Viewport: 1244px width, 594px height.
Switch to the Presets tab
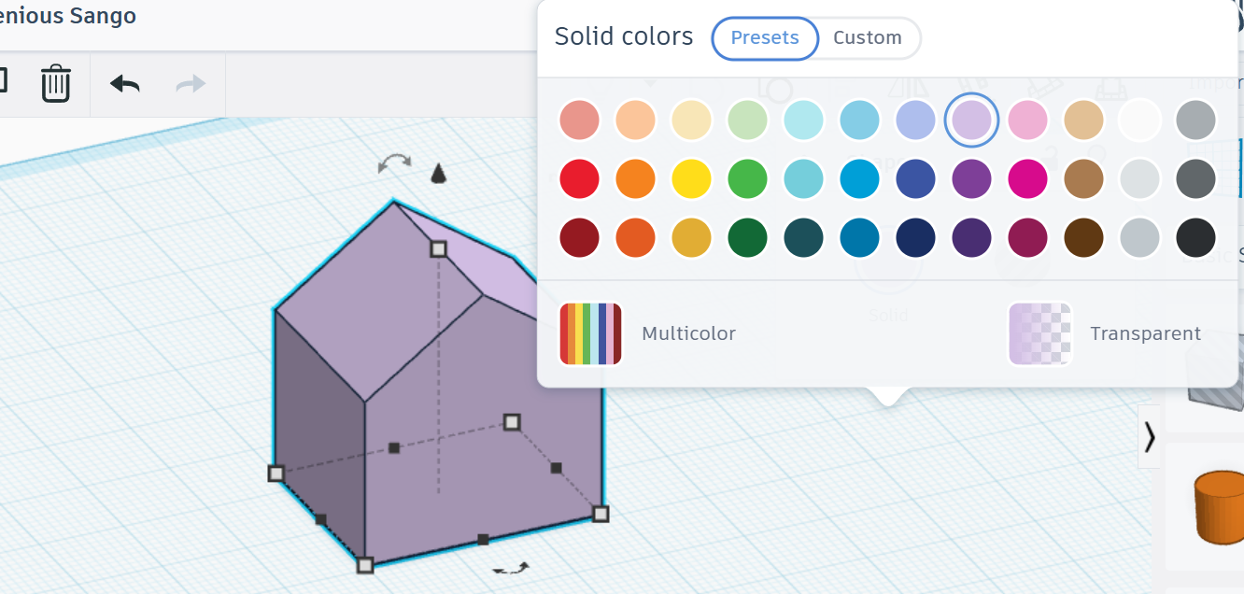[765, 38]
